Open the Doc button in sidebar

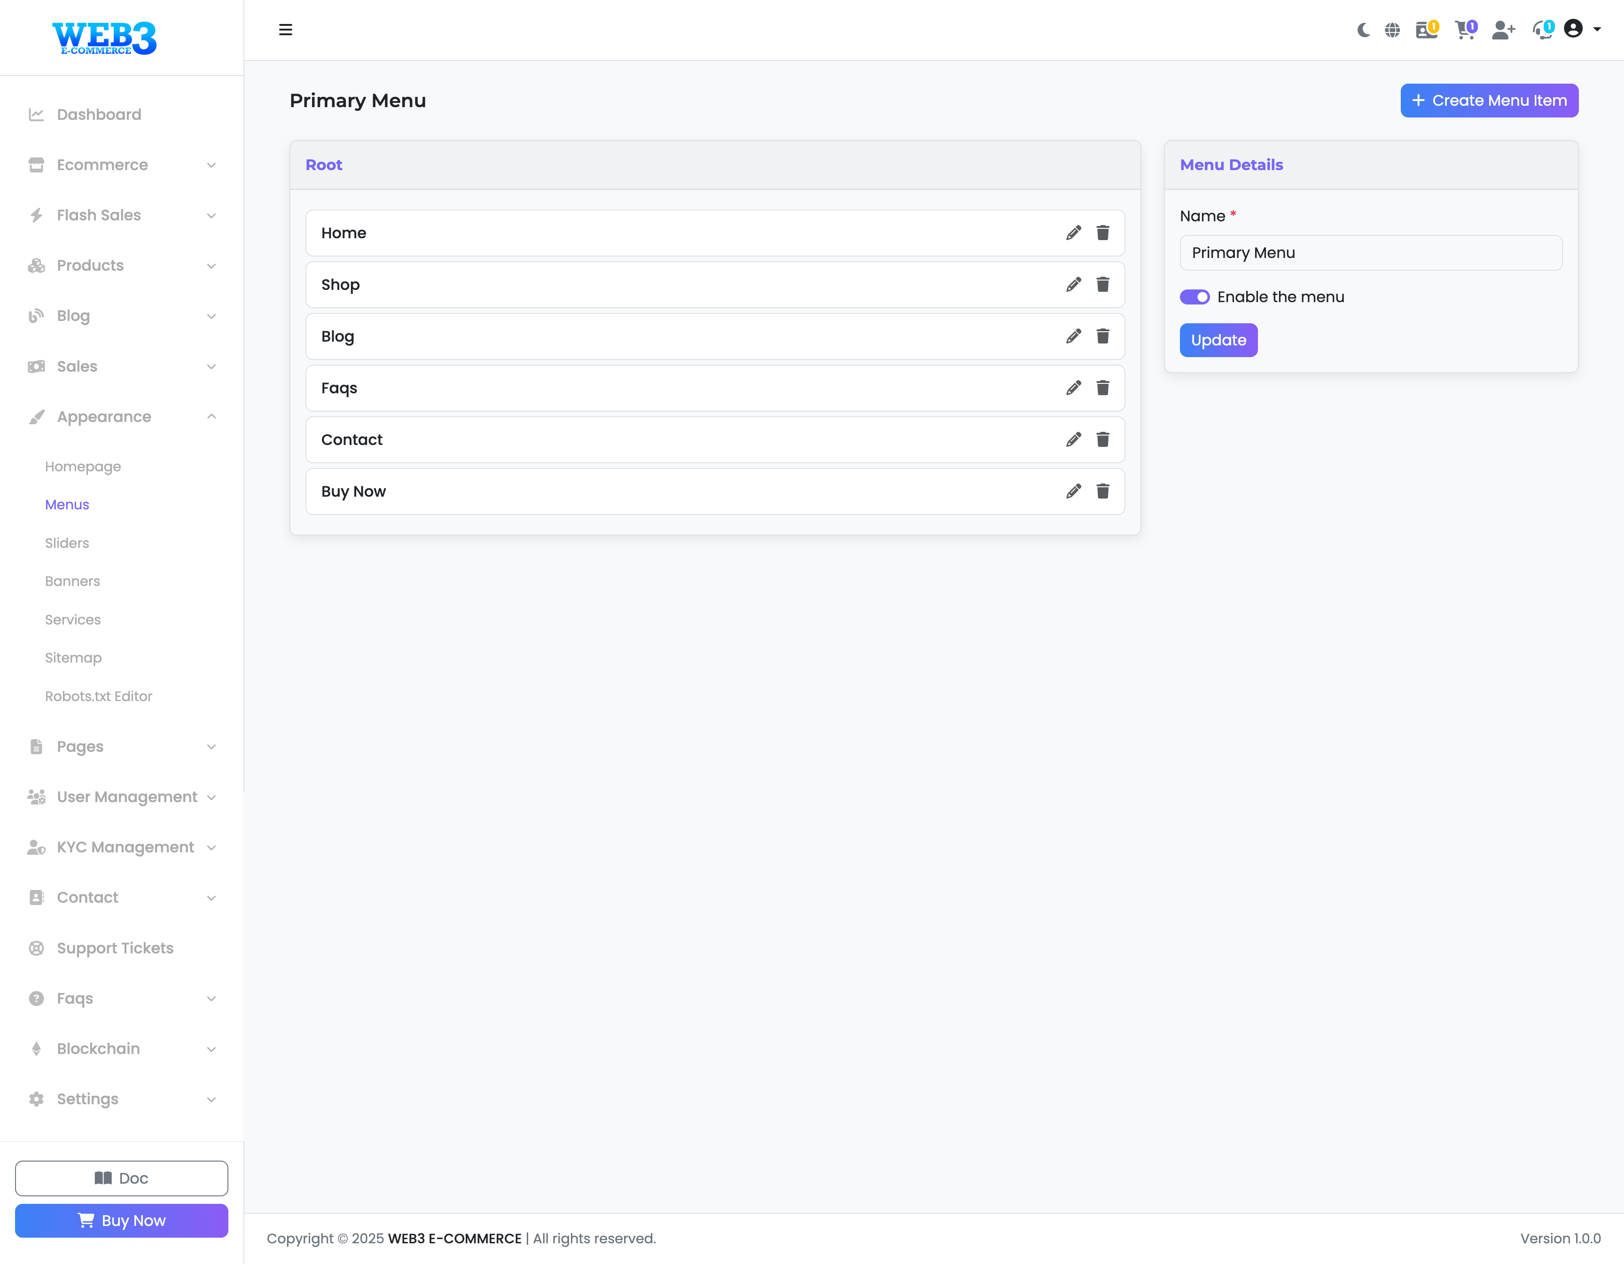(121, 1178)
